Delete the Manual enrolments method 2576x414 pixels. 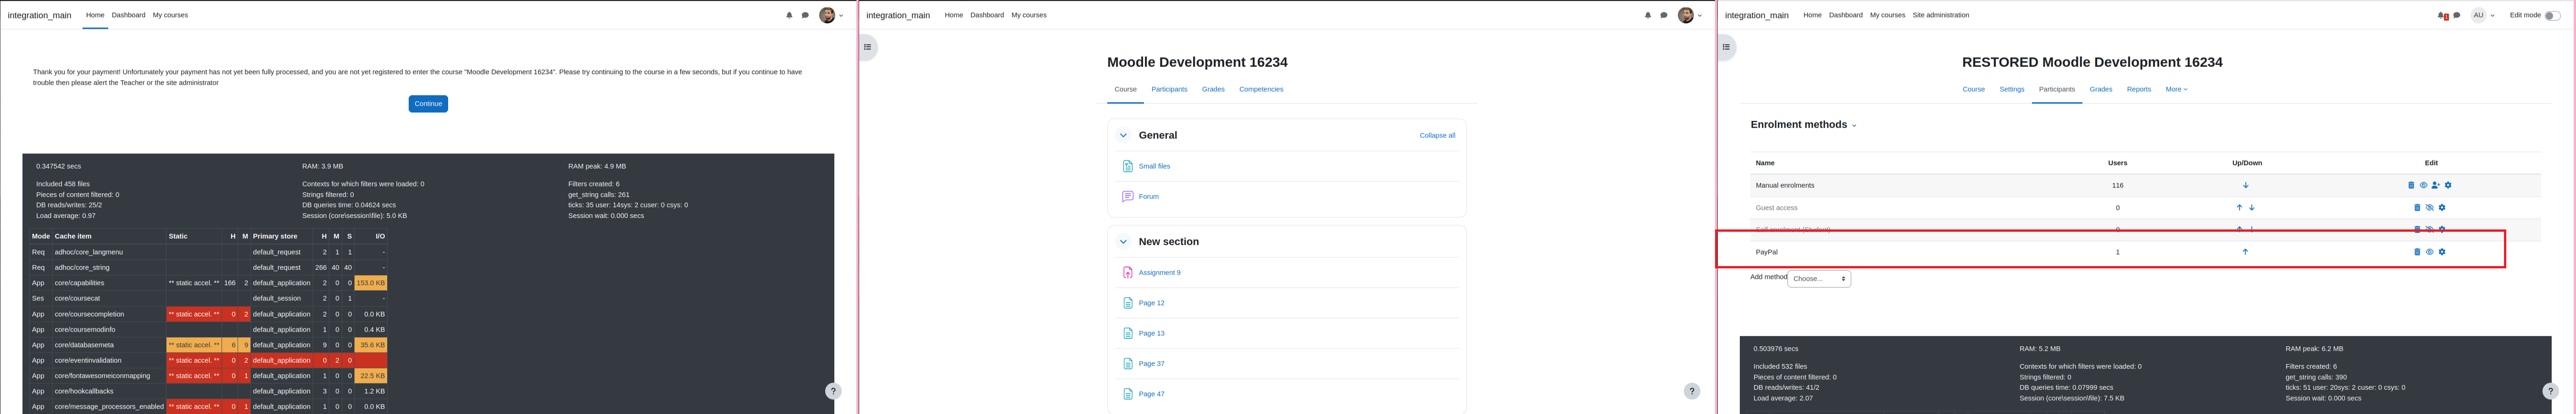[2411, 185]
